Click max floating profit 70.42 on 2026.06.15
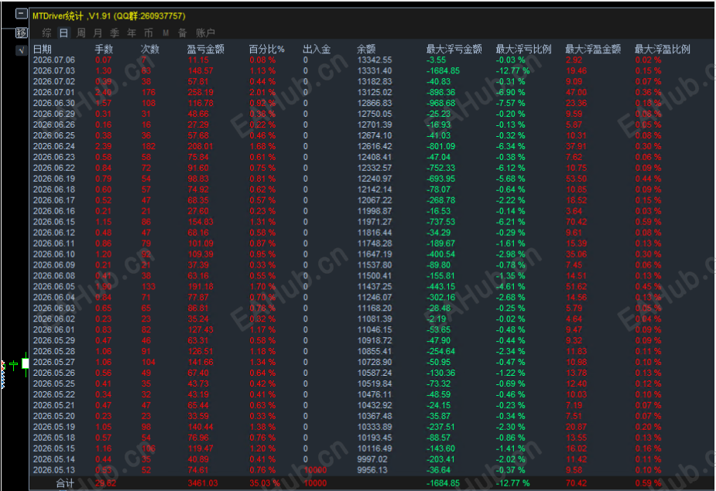 point(576,222)
